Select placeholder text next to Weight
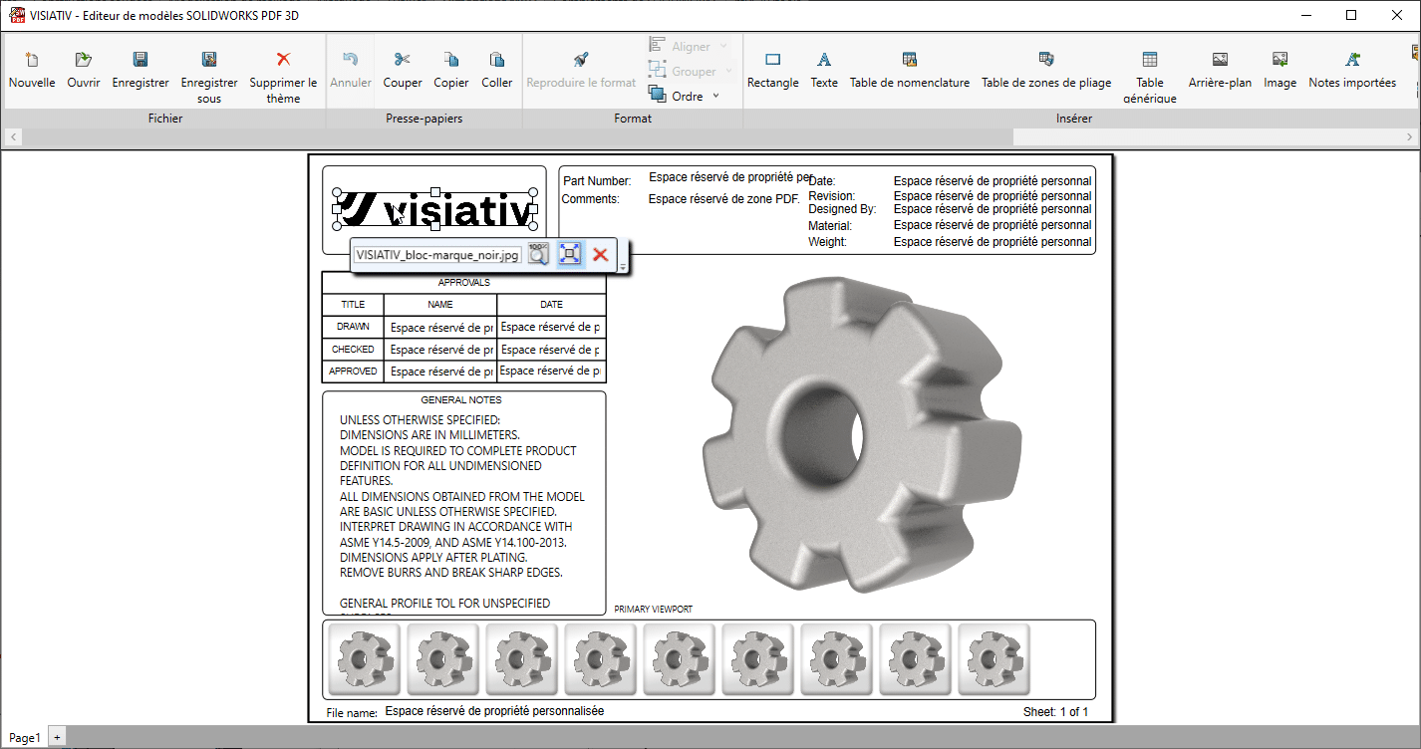 (993, 242)
